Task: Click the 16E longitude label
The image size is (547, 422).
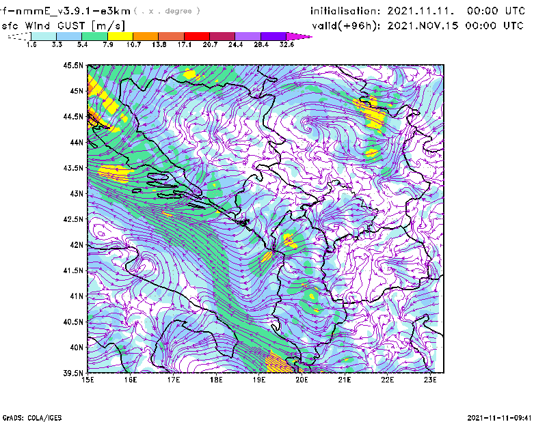Action: tap(131, 380)
